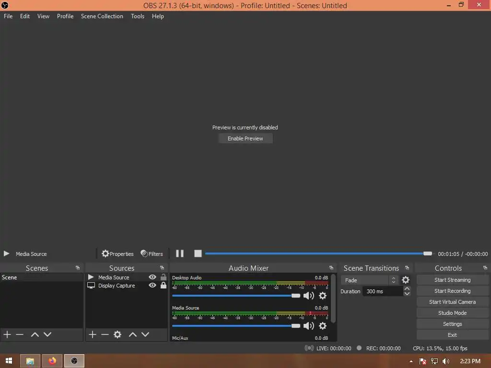The image size is (491, 368).
Task: Add a new scene with plus
Action: coord(7,334)
